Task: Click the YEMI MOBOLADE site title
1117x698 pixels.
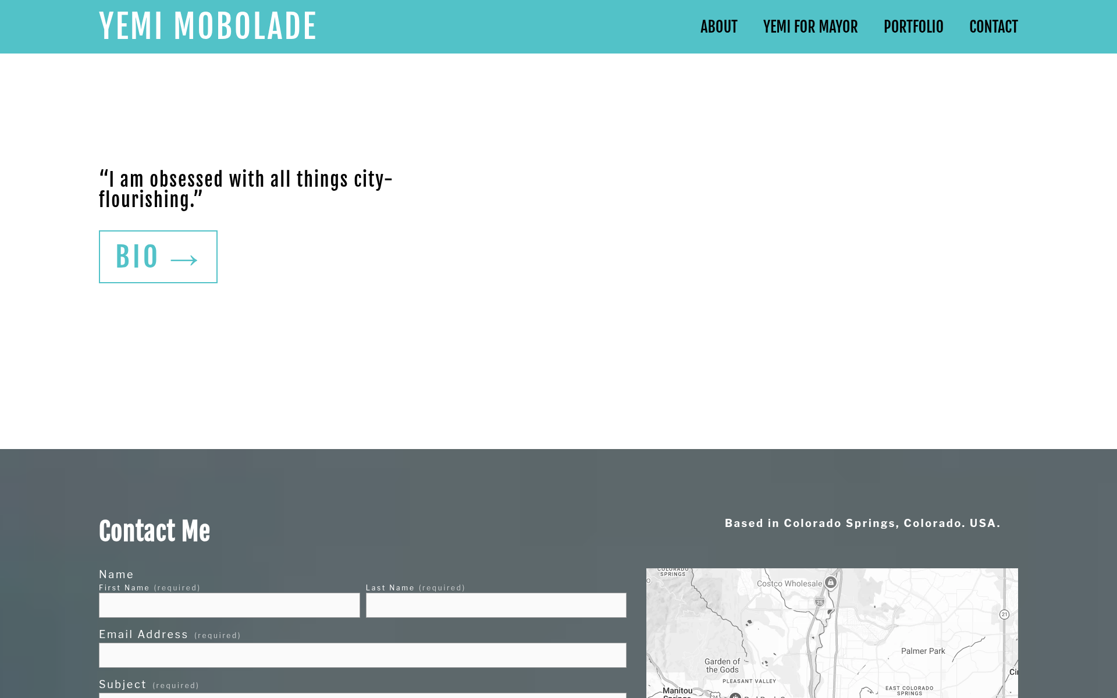Action: coord(208,27)
